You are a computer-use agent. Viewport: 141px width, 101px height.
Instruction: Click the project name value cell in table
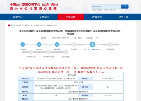(x=56, y=78)
